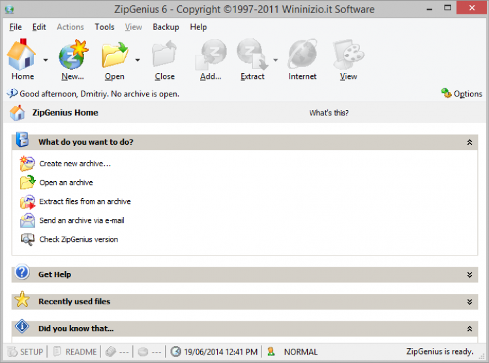The height and width of the screenshot is (363, 489).
Task: Click the Create new archive icon
Action: 27,164
